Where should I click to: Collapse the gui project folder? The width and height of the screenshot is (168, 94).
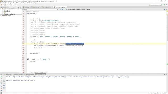point(1,9)
